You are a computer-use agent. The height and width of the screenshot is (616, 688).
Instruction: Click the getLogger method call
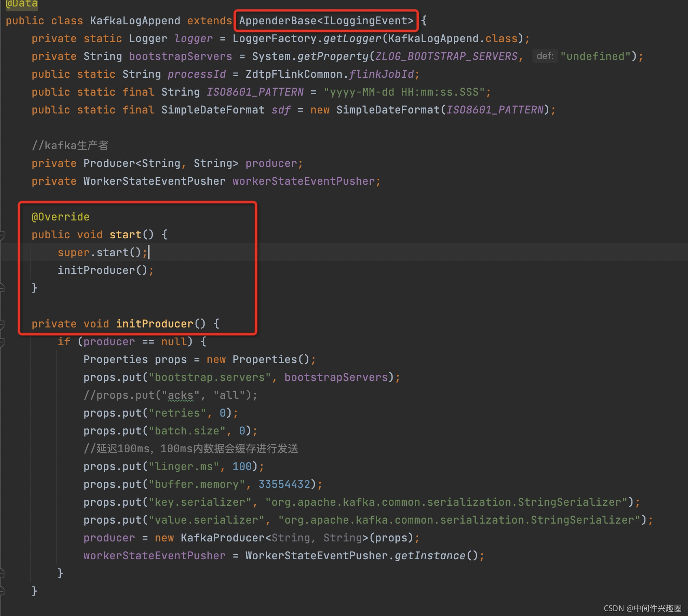[x=352, y=38]
